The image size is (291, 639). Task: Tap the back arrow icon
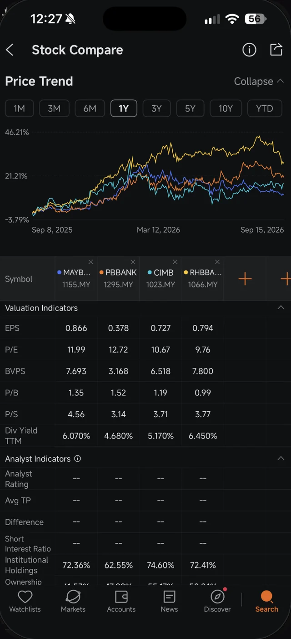[10, 50]
